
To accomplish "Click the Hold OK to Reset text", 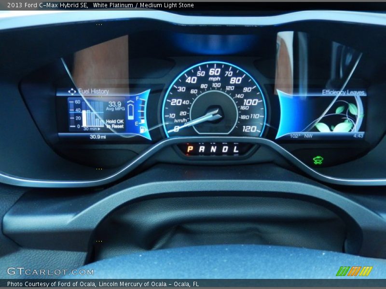I will coord(115,124).
